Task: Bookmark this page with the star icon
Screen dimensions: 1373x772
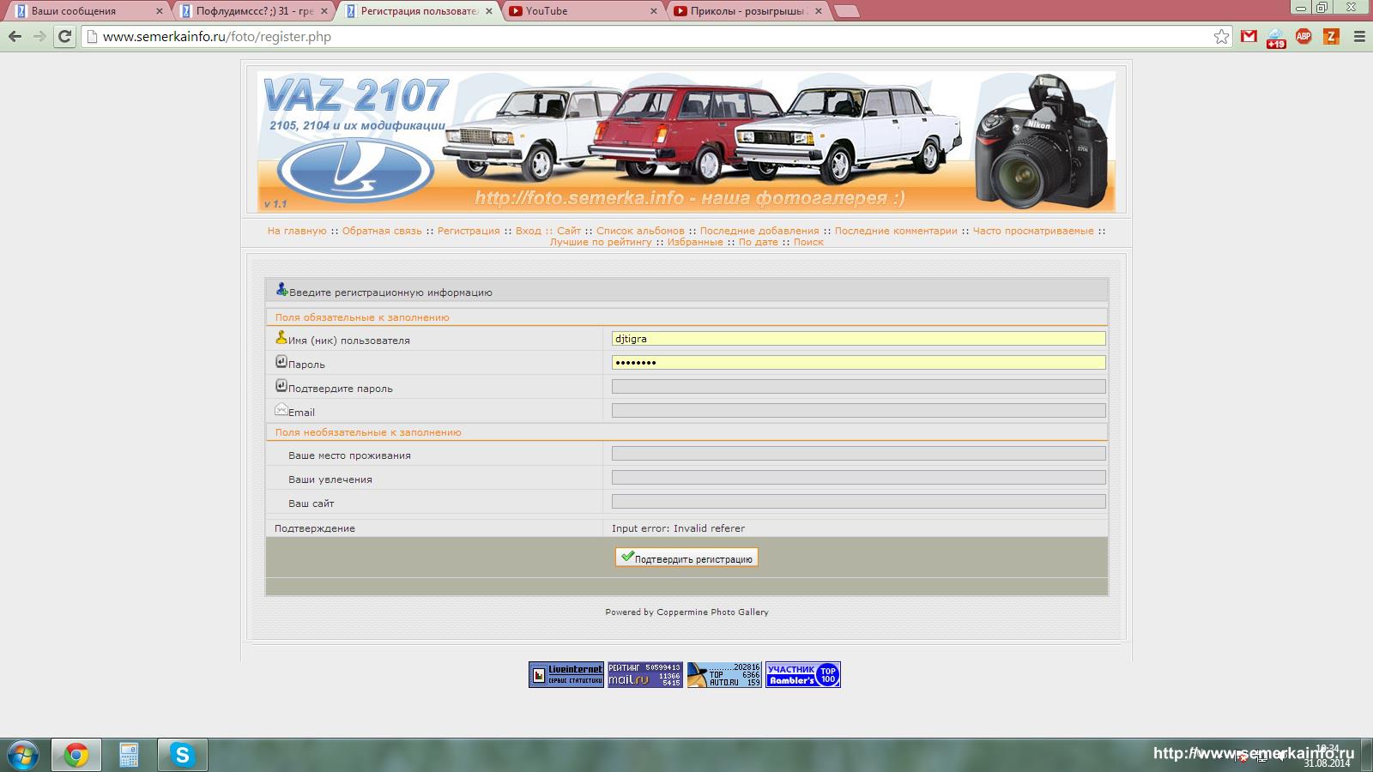Action: [x=1221, y=36]
